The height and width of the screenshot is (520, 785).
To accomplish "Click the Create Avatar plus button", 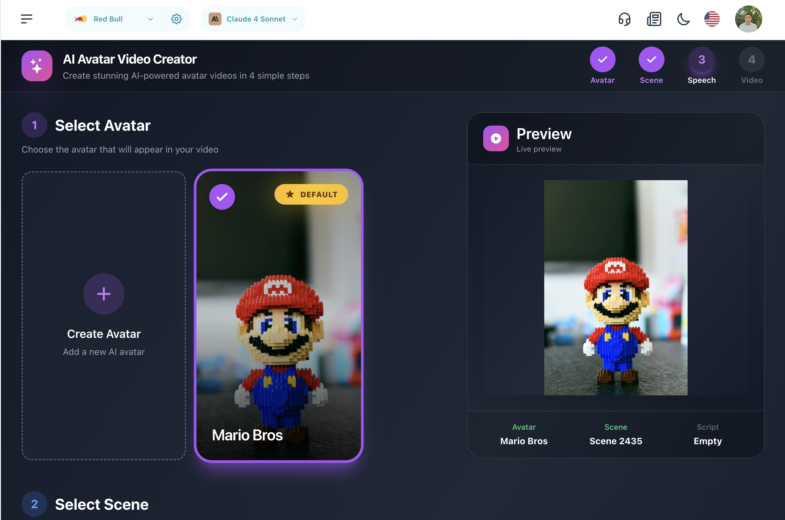I will pos(104,294).
